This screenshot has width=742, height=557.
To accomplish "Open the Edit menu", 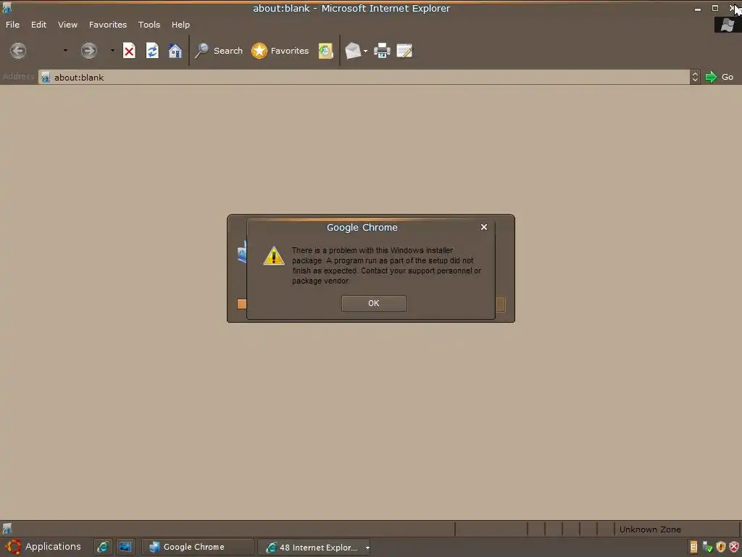I will 39,25.
